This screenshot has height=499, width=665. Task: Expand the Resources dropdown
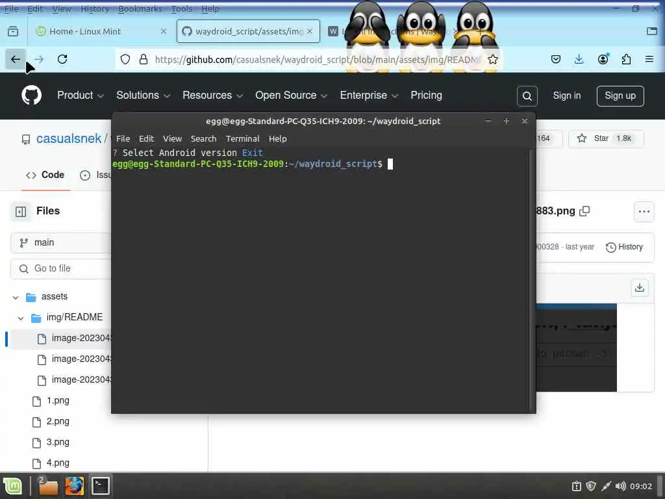(x=212, y=96)
